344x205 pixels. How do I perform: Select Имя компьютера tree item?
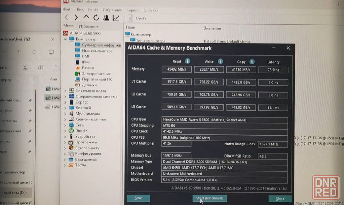(x=94, y=51)
